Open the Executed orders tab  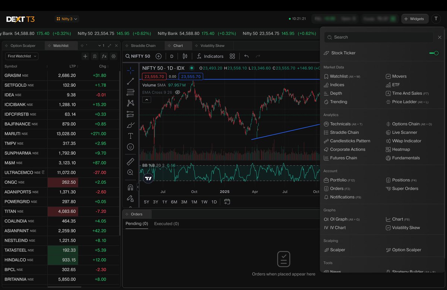pyautogui.click(x=167, y=223)
